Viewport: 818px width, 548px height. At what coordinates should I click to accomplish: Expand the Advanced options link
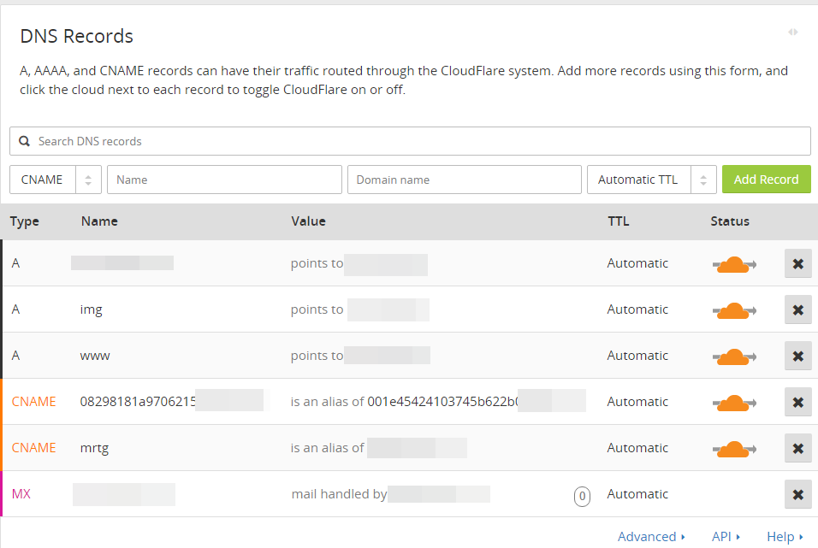(x=651, y=536)
